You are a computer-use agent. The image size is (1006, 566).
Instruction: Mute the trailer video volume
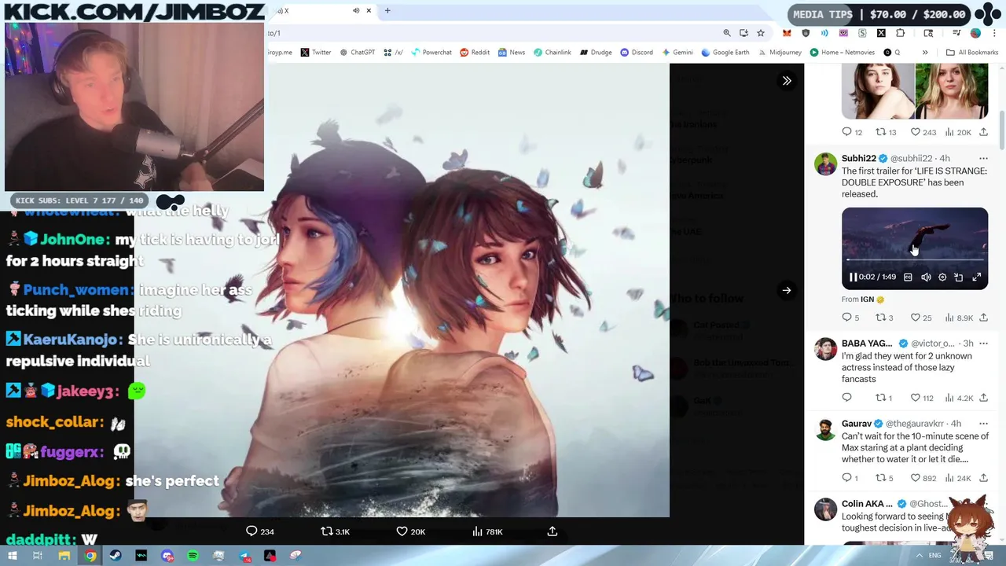coord(926,277)
